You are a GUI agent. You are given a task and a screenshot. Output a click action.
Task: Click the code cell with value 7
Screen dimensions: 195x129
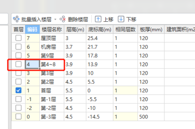(x=32, y=38)
